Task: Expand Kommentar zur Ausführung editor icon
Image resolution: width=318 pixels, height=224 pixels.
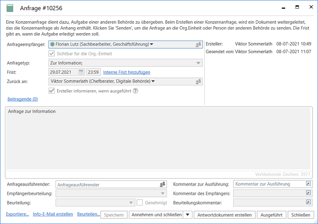Action: coord(308,184)
